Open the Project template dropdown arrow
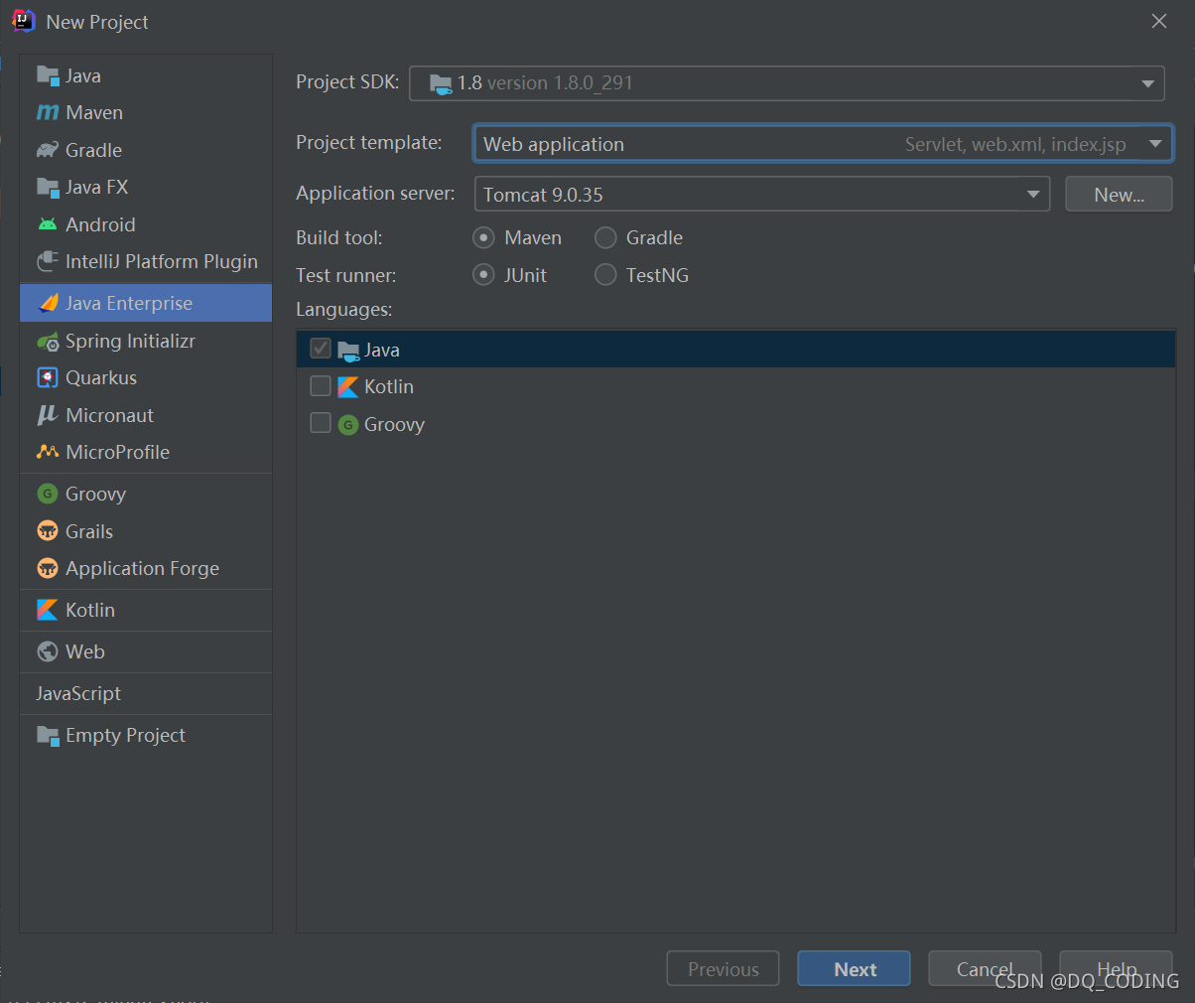The width and height of the screenshot is (1195, 1003). (1155, 144)
